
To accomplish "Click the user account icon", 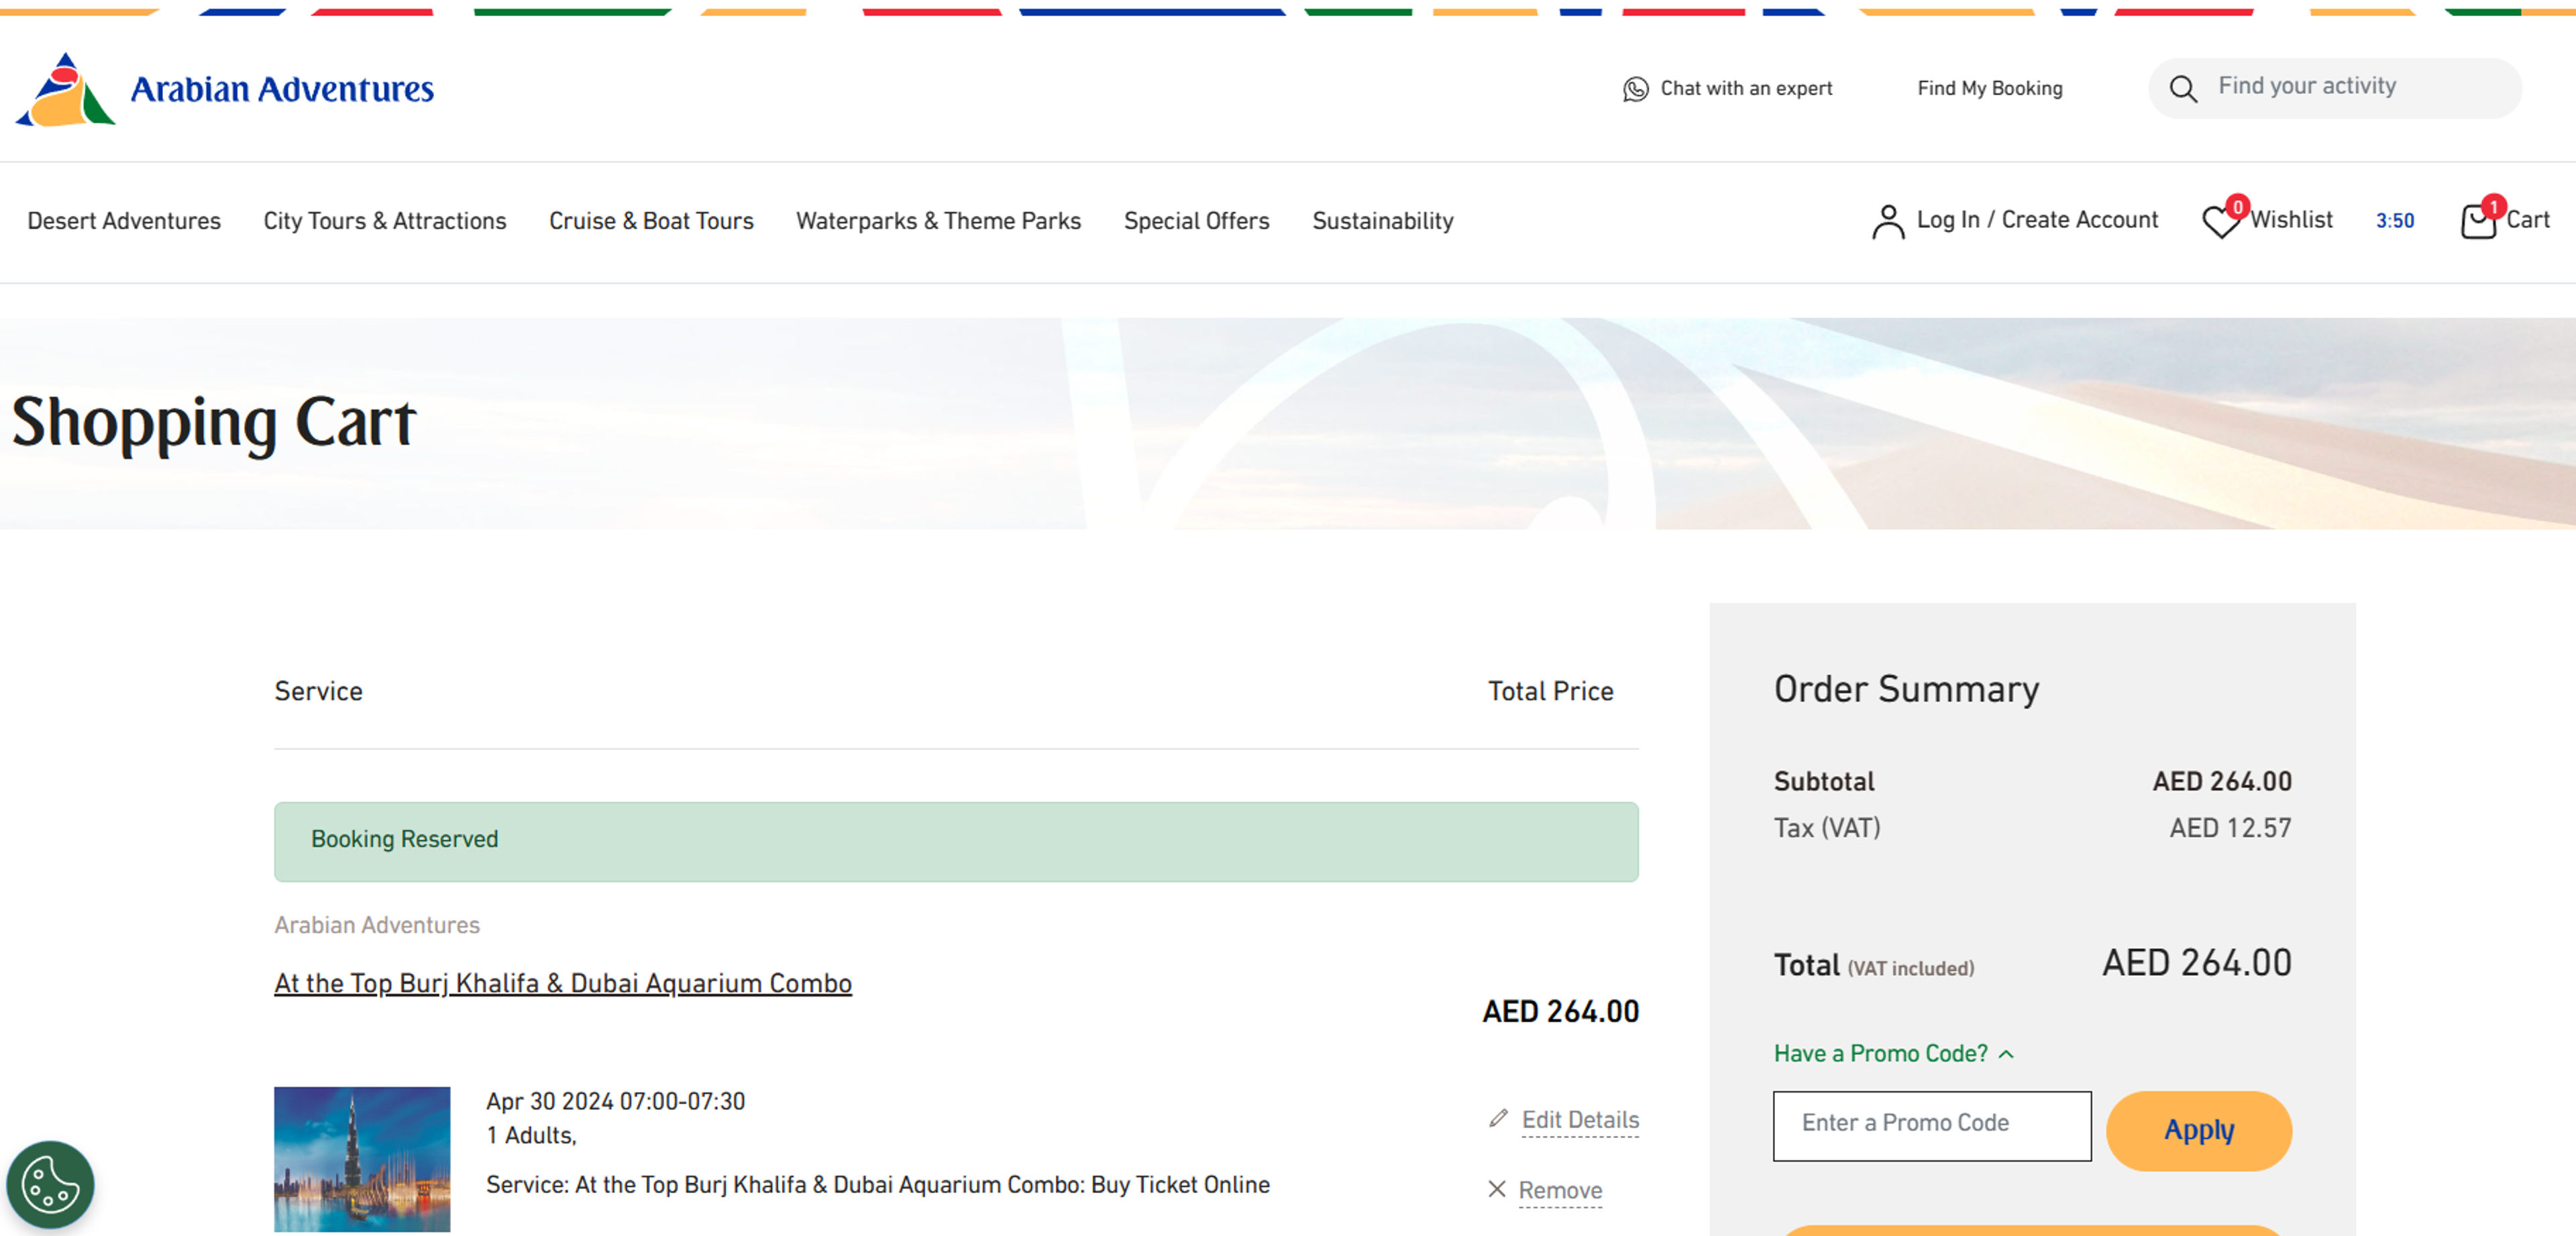I will tap(1887, 221).
